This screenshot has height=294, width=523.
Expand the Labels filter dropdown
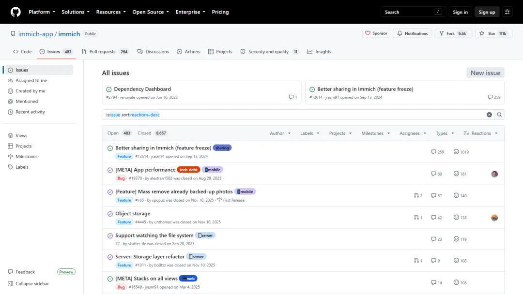pos(309,133)
